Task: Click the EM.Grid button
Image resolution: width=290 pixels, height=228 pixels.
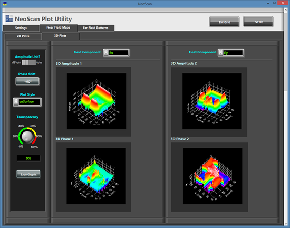Action: 224,22
